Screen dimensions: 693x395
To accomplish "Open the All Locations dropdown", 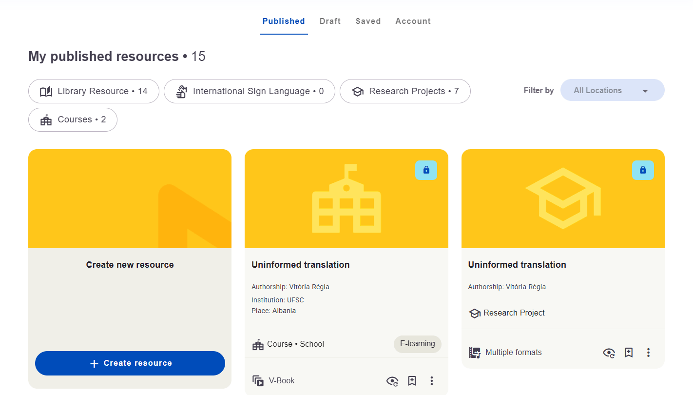I will (612, 90).
